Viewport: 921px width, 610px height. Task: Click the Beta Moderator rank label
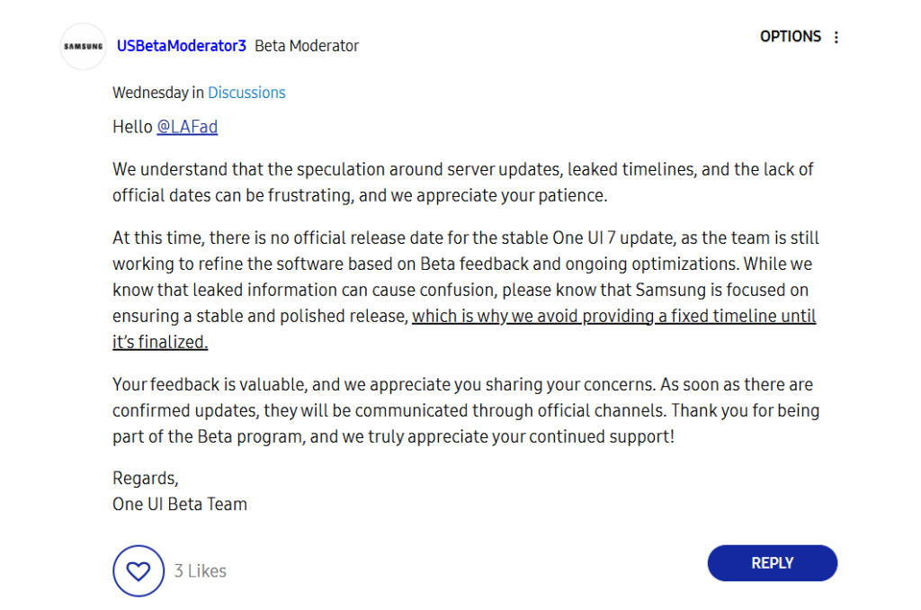(307, 46)
